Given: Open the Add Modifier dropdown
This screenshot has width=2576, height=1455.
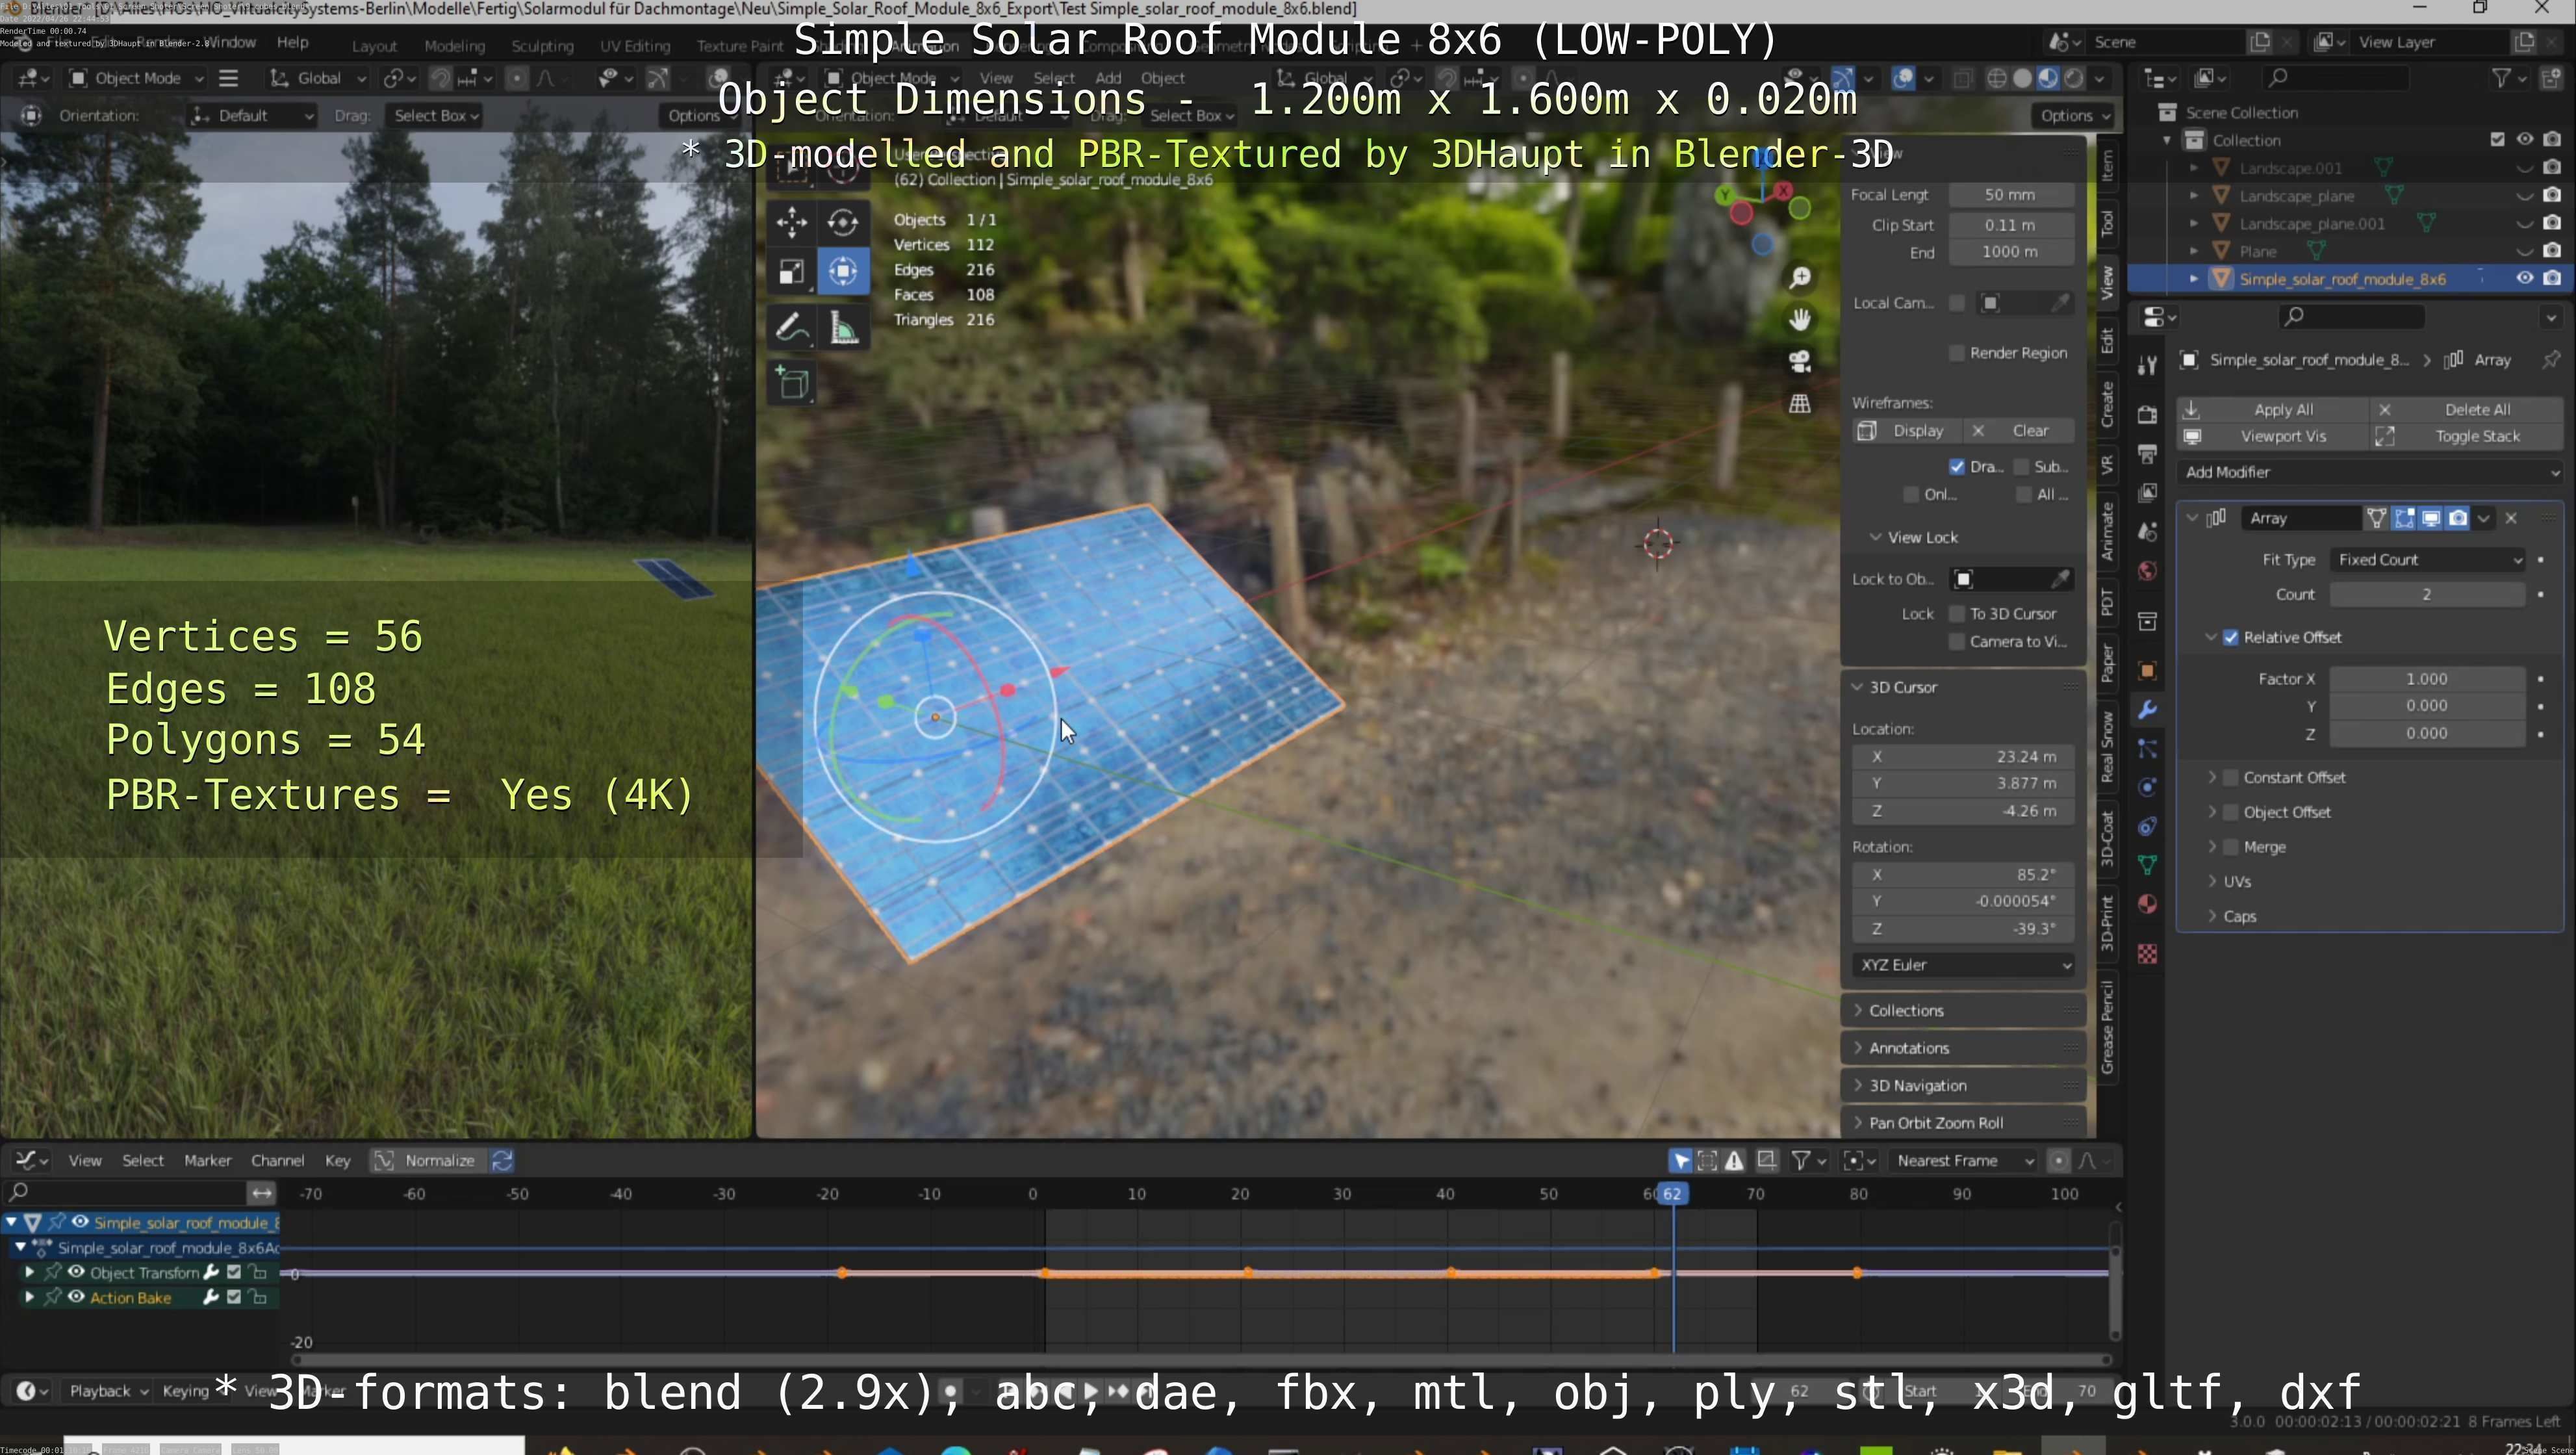Looking at the screenshot, I should tap(2369, 472).
